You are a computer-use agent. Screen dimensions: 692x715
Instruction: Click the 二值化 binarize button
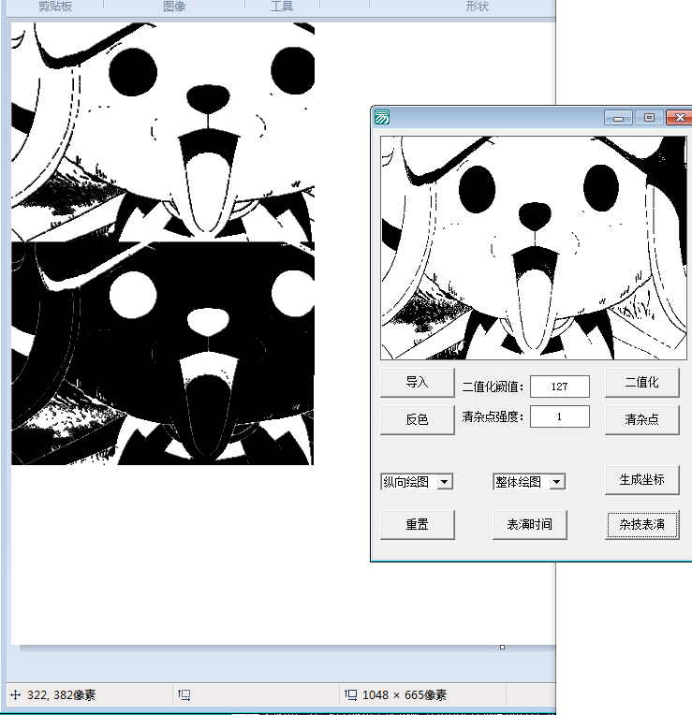tap(641, 382)
